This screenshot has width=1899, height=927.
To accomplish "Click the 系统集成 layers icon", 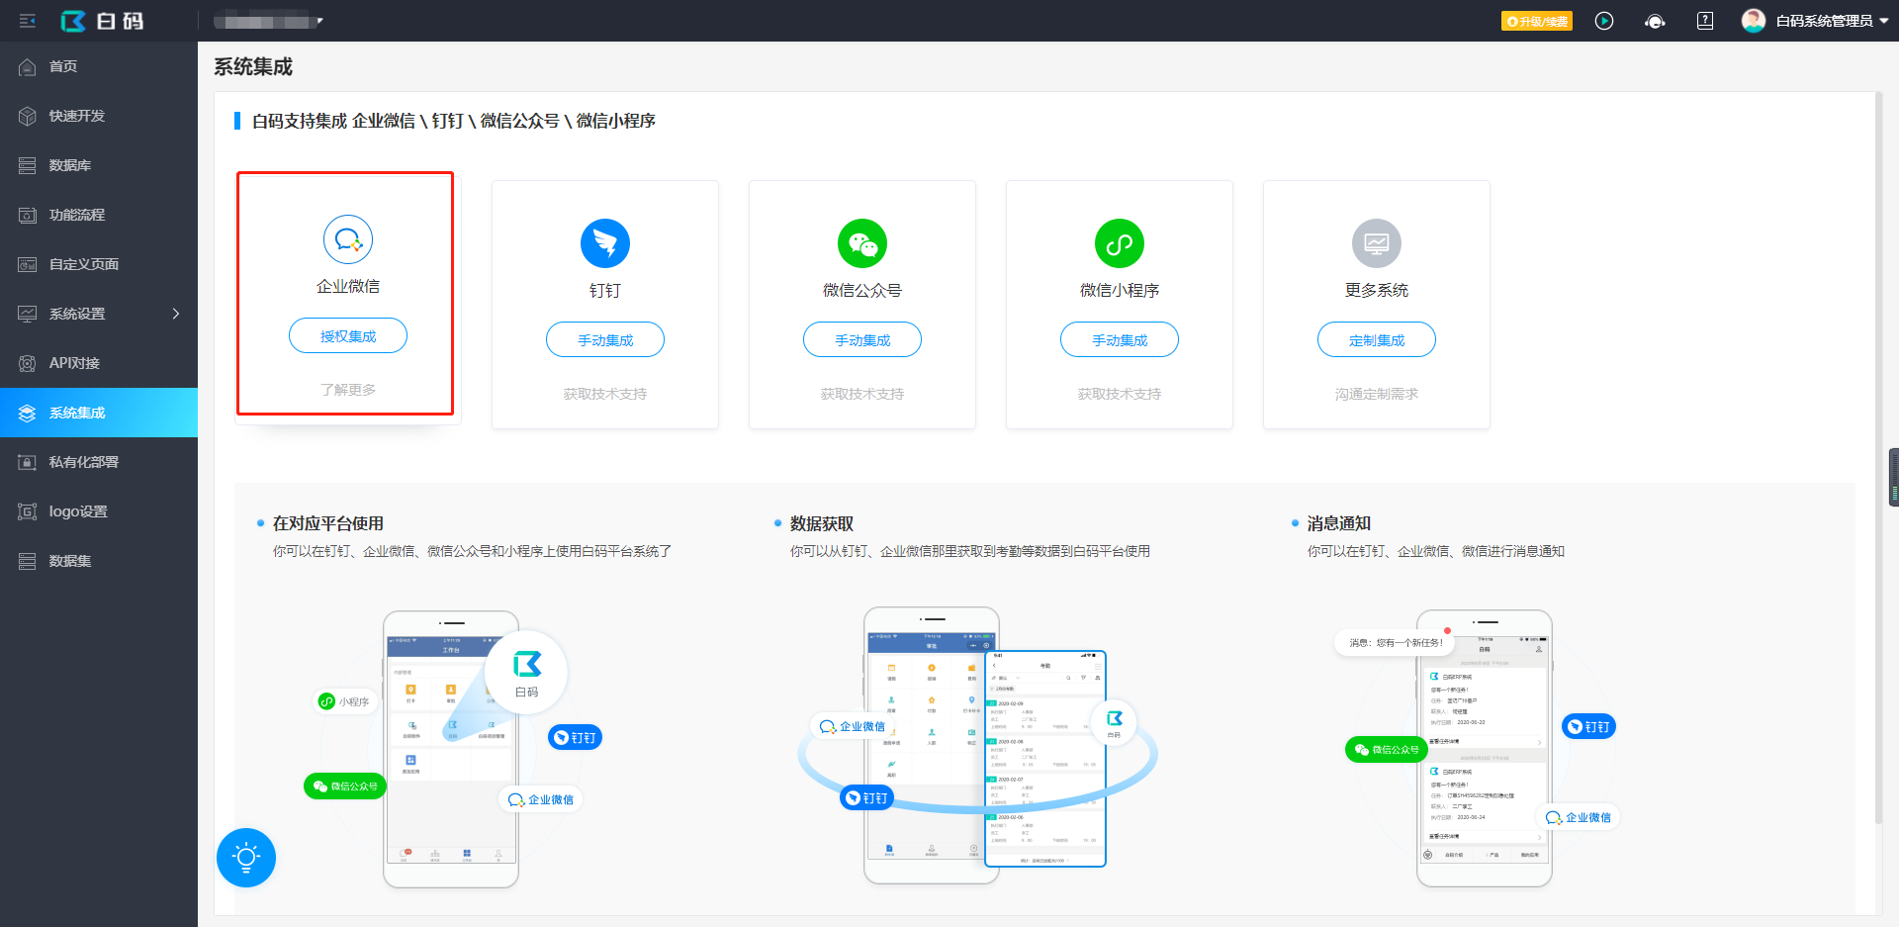I will 28,413.
